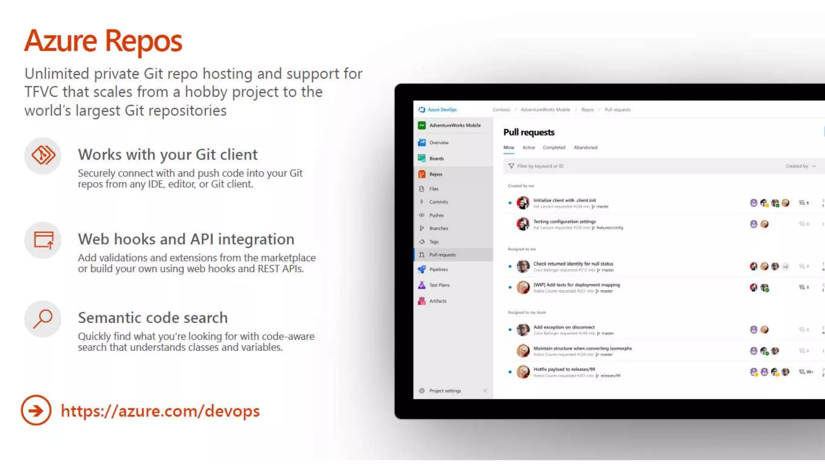825x464 pixels.
Task: Open Pipelines rocket icon in sidebar
Action: pos(422,269)
